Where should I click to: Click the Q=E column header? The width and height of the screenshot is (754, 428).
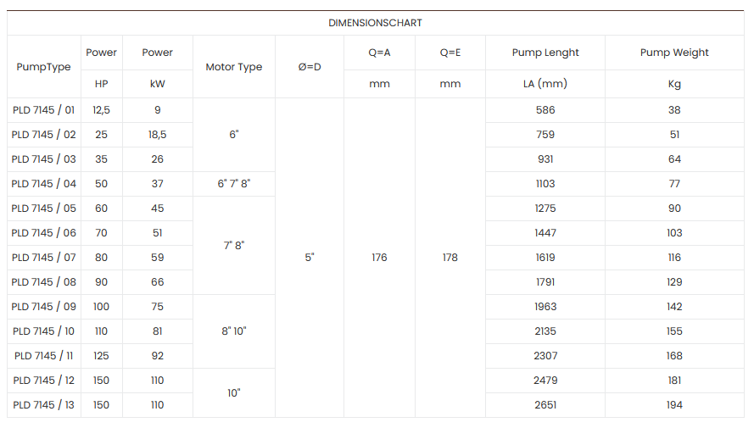coord(450,53)
